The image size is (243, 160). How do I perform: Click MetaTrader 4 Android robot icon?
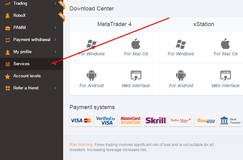click(x=92, y=75)
